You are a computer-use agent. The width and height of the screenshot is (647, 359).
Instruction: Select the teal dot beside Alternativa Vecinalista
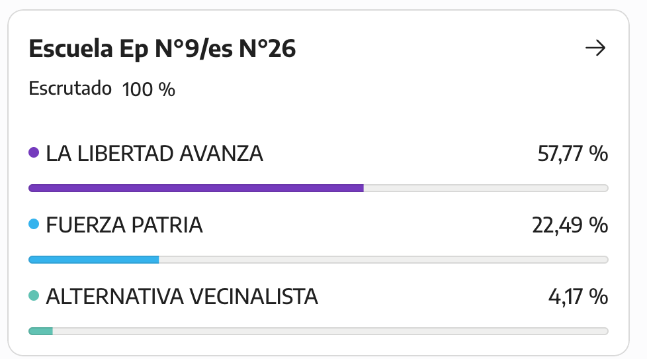[x=34, y=295]
